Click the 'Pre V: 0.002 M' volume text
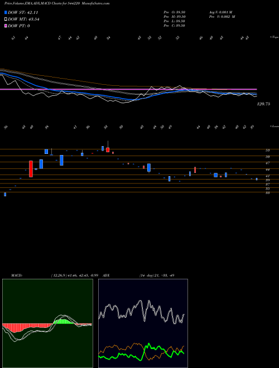 (223, 17)
